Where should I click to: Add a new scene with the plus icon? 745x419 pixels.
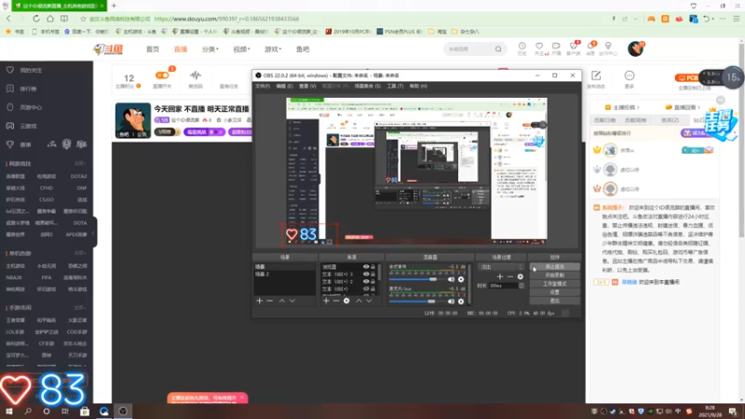point(260,301)
